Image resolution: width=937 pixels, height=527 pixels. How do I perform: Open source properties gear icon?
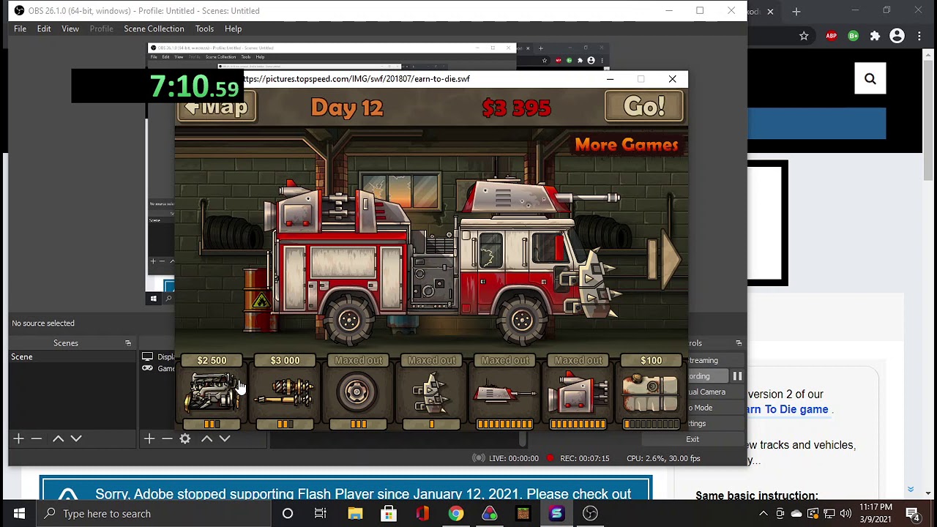[185, 438]
